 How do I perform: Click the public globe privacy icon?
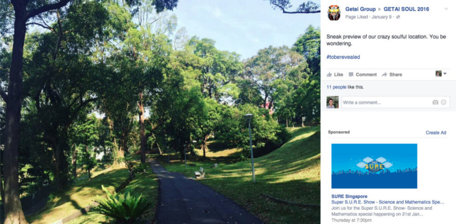(x=398, y=17)
